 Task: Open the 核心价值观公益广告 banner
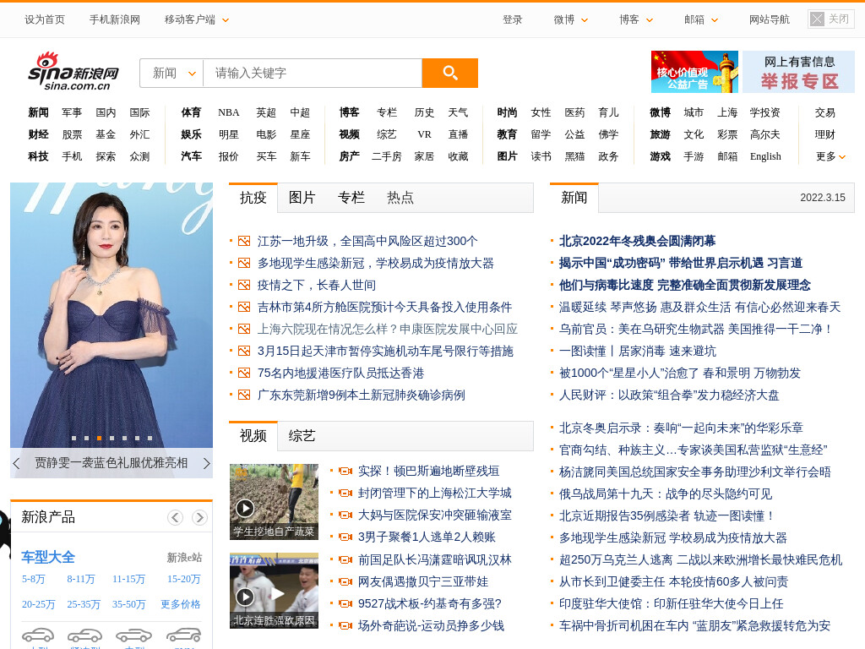pos(694,72)
